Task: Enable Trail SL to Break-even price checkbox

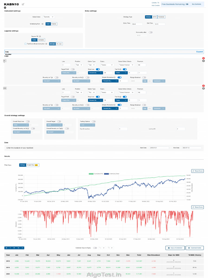Action: point(25,44)
